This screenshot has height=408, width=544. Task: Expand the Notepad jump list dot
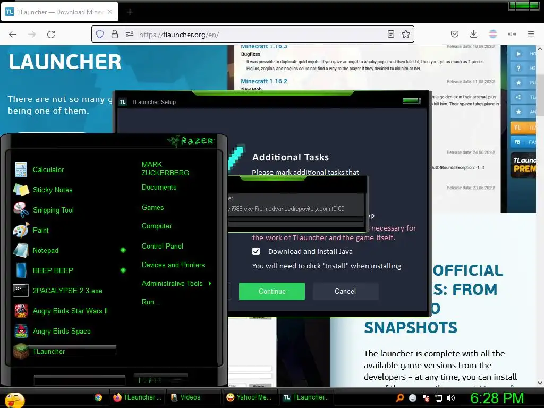click(x=123, y=250)
